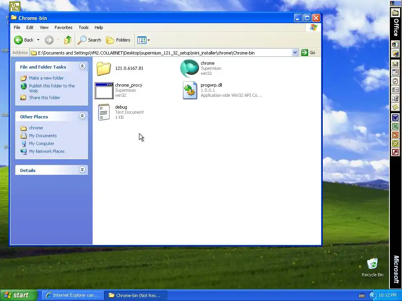Select the progwrp.dll file icon
The image size is (402, 301).
coord(190,91)
